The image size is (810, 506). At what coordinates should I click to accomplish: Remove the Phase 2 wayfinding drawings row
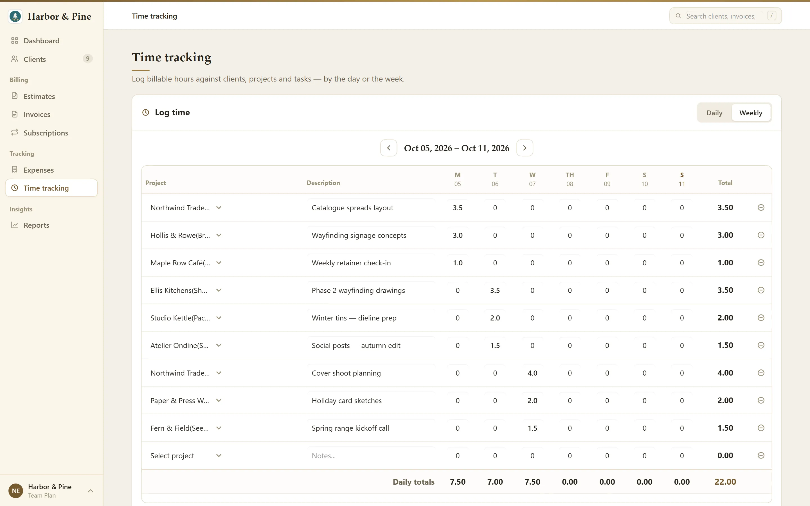(761, 290)
